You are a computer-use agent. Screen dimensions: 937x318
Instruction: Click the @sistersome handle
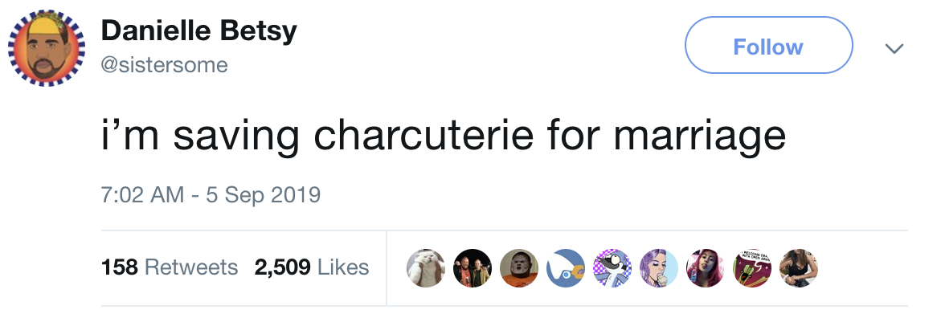(164, 64)
